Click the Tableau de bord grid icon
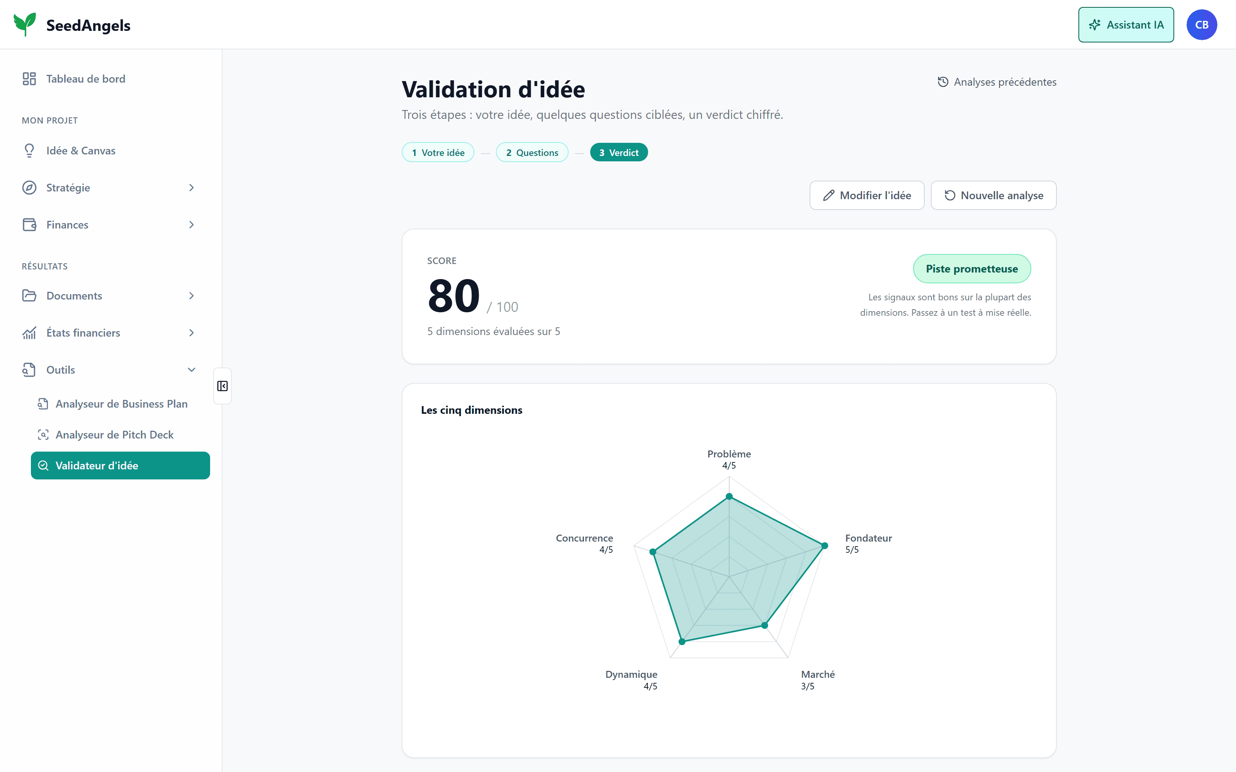Screen dimensions: 1236x772 coord(29,79)
